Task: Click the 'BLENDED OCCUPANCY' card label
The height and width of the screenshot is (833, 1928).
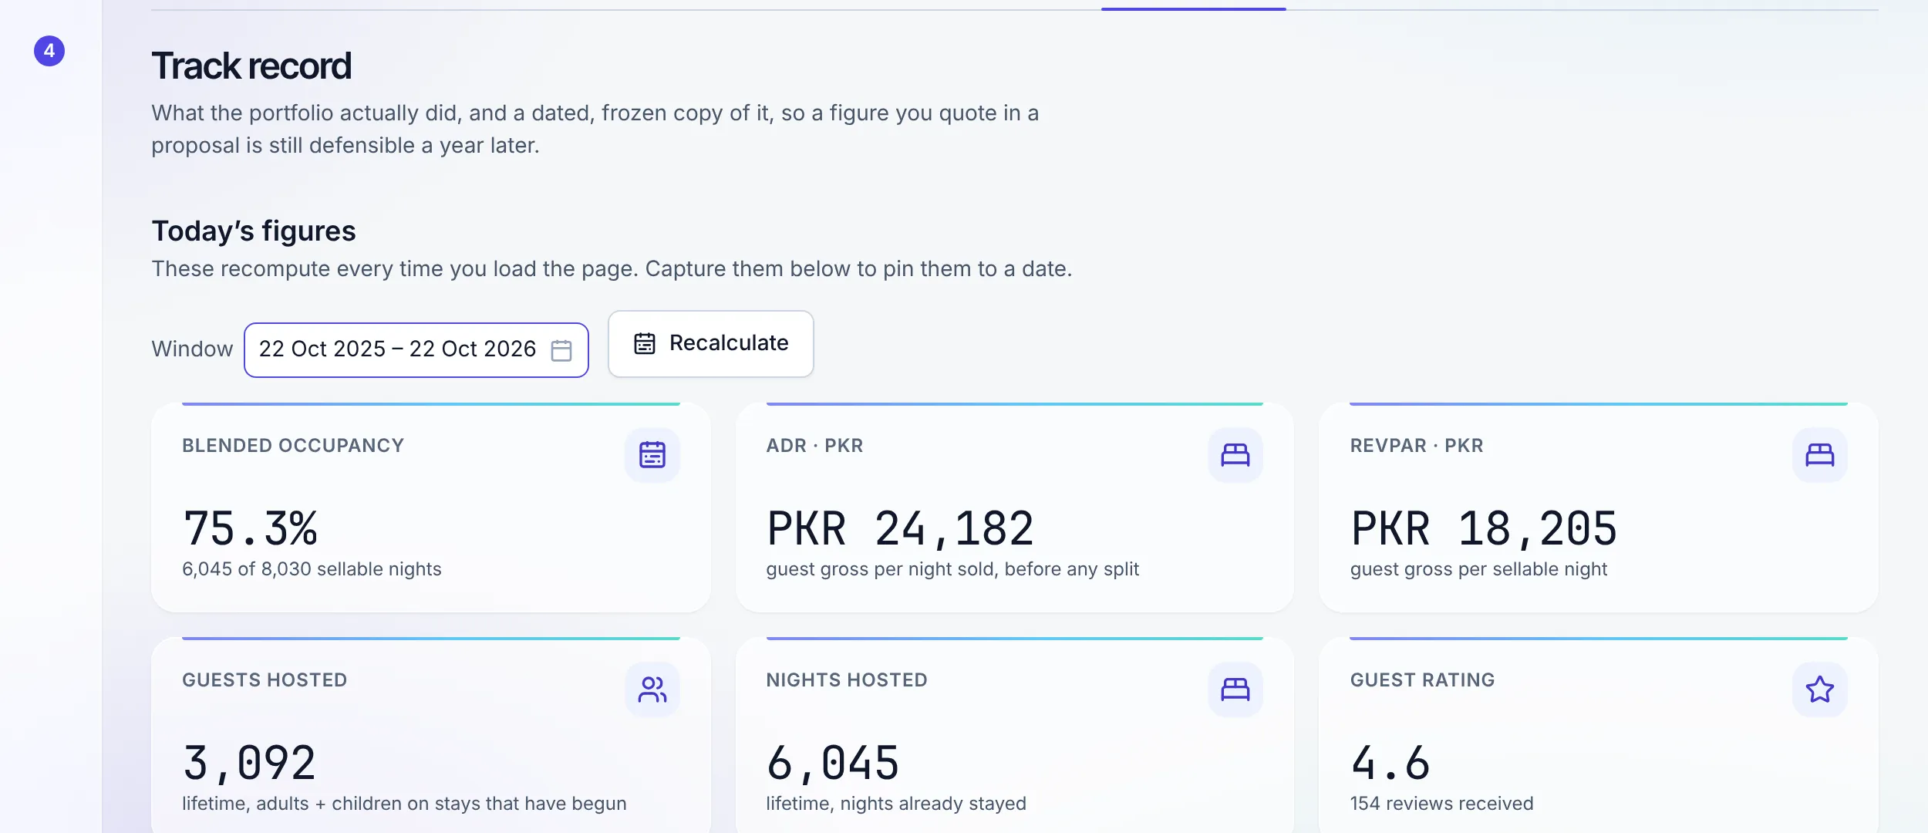Action: 293,446
